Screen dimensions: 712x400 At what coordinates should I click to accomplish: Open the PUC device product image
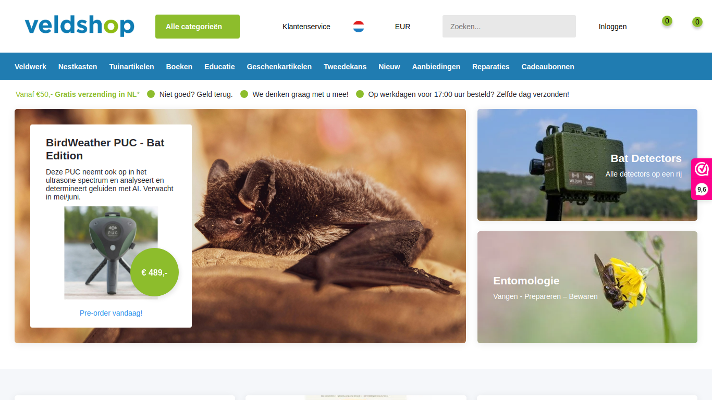[111, 253]
